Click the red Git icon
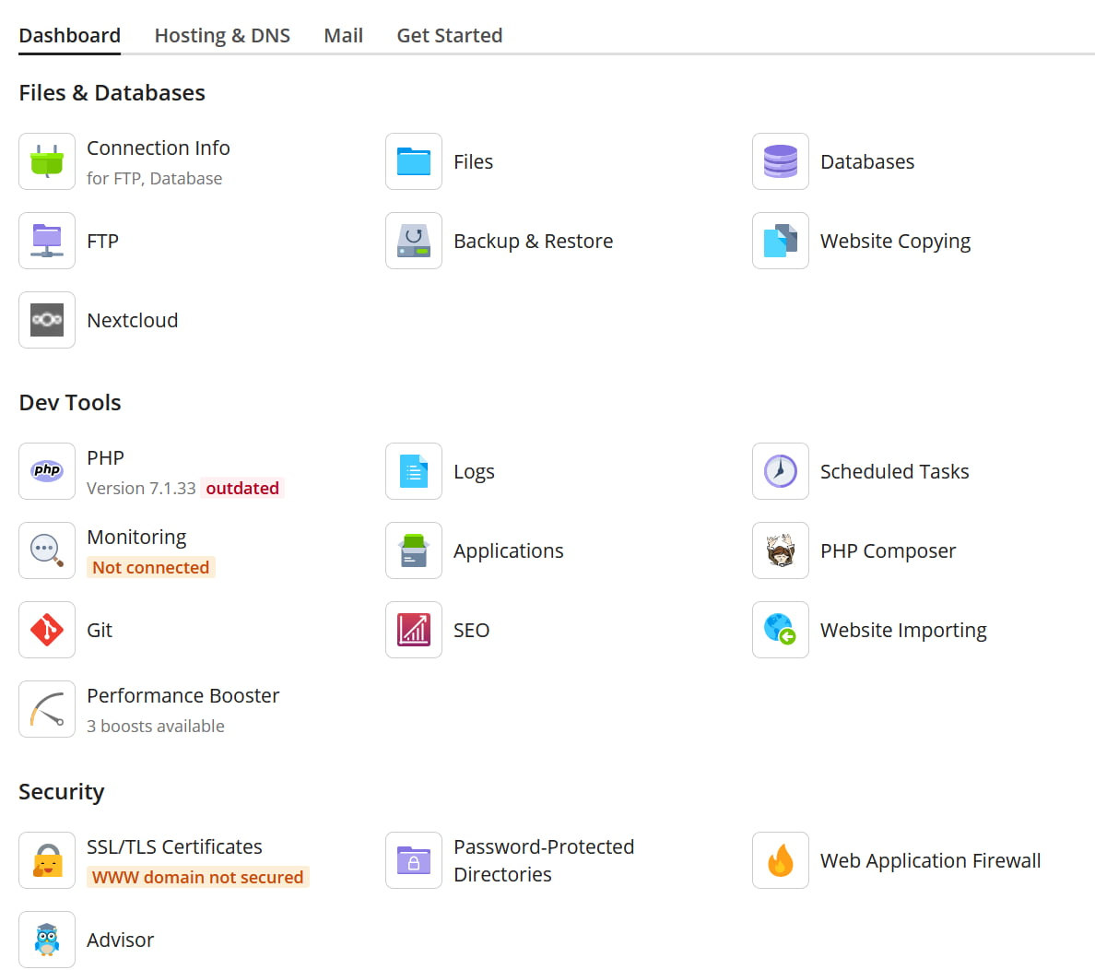 coord(47,630)
